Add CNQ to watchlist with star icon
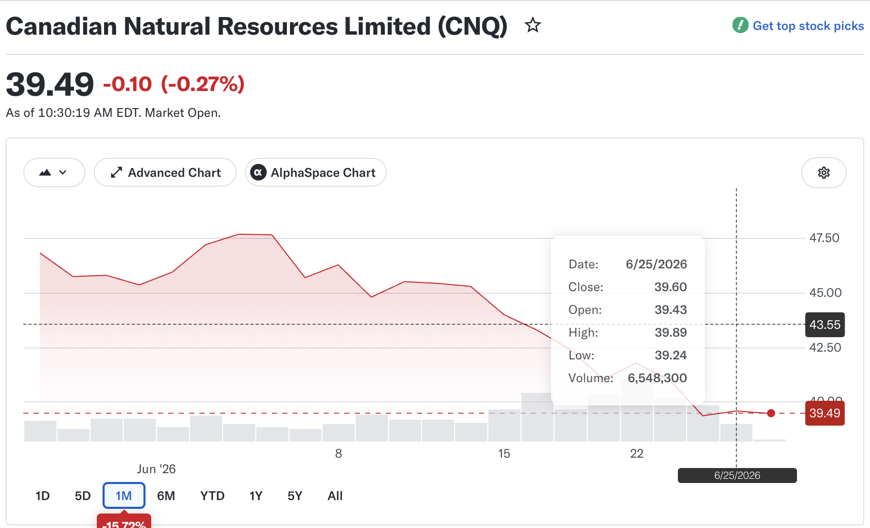Screen dimensions: 870x528 click(532, 25)
